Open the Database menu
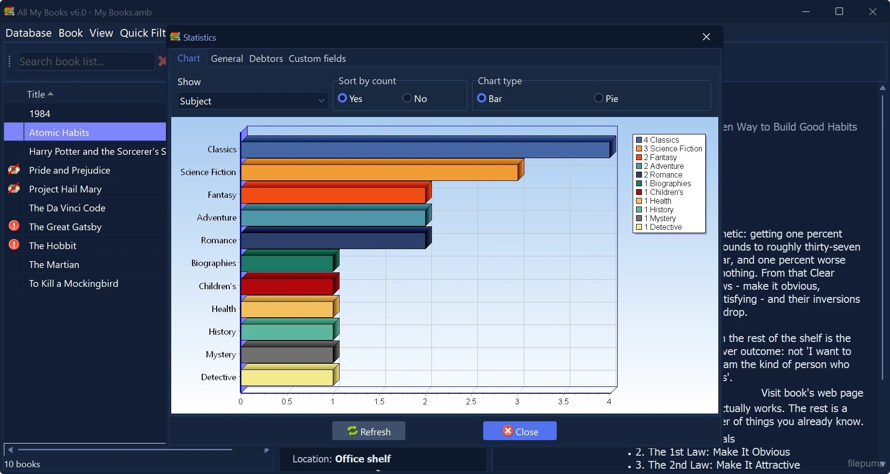The width and height of the screenshot is (890, 474). pos(29,33)
